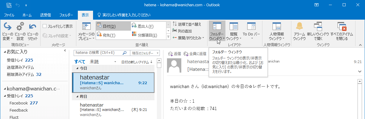
Task: Click Close All Items (すべてのアイテムを閉じる)
Action: 341,31
